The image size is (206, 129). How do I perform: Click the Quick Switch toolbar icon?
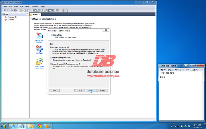click(x=38, y=10)
